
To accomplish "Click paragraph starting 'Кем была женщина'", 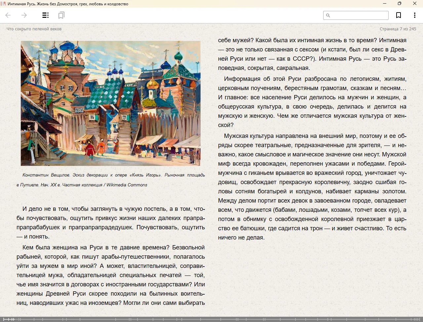I will 111,275.
